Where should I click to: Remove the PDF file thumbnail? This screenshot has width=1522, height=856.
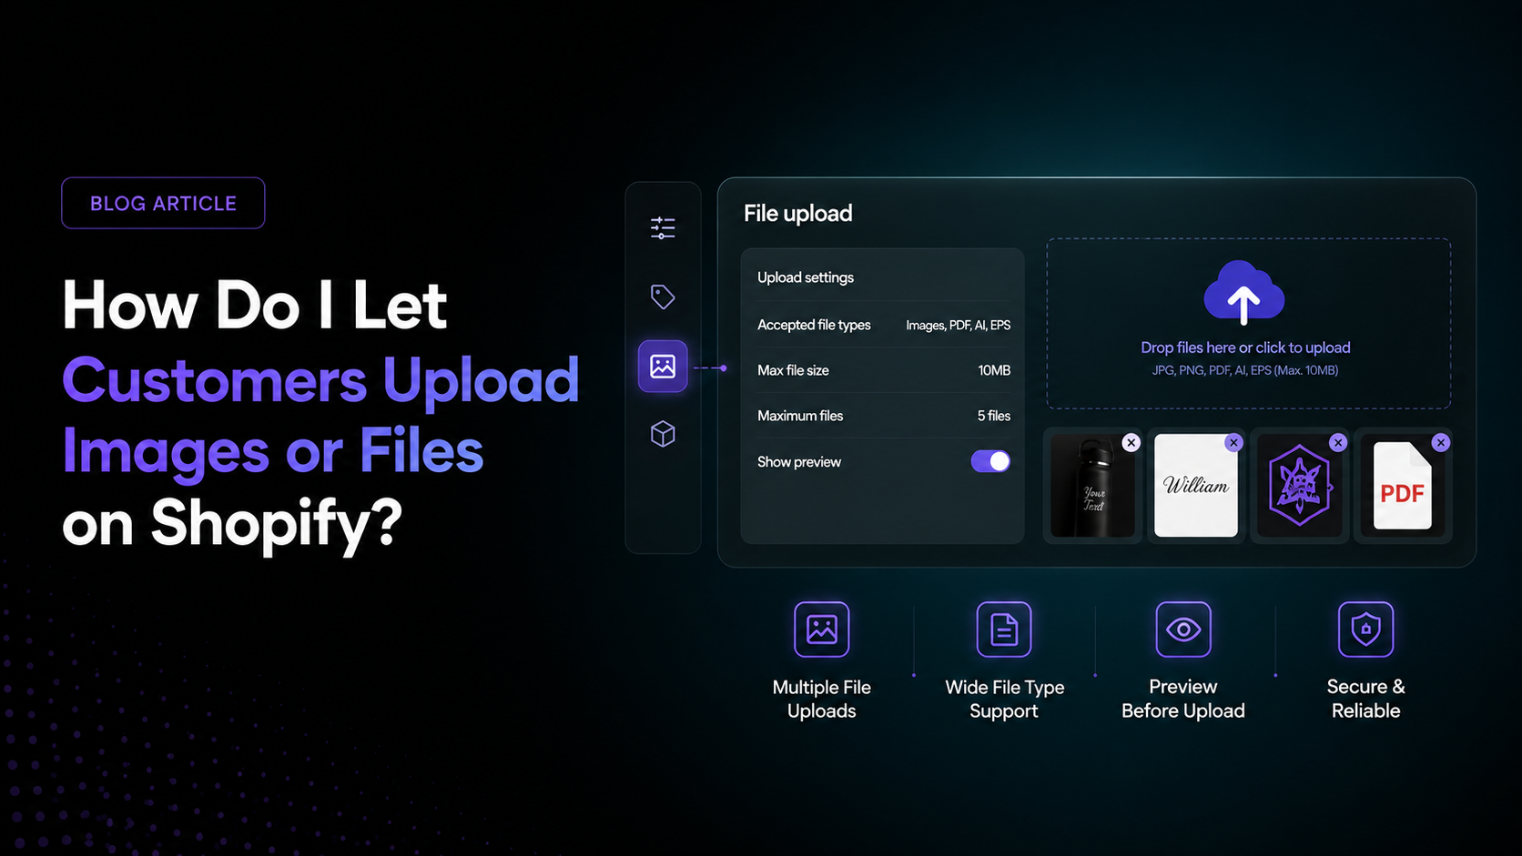(x=1440, y=442)
